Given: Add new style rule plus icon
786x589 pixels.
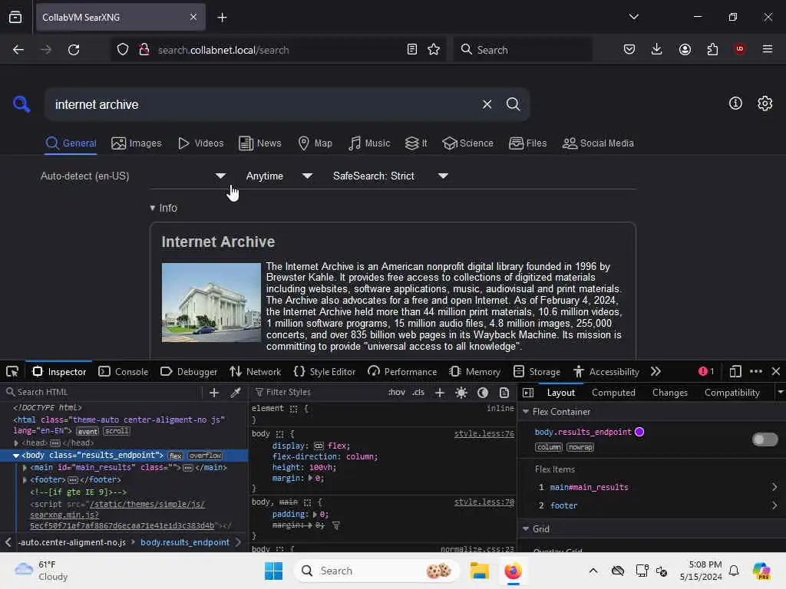Looking at the screenshot, I should click(x=440, y=393).
